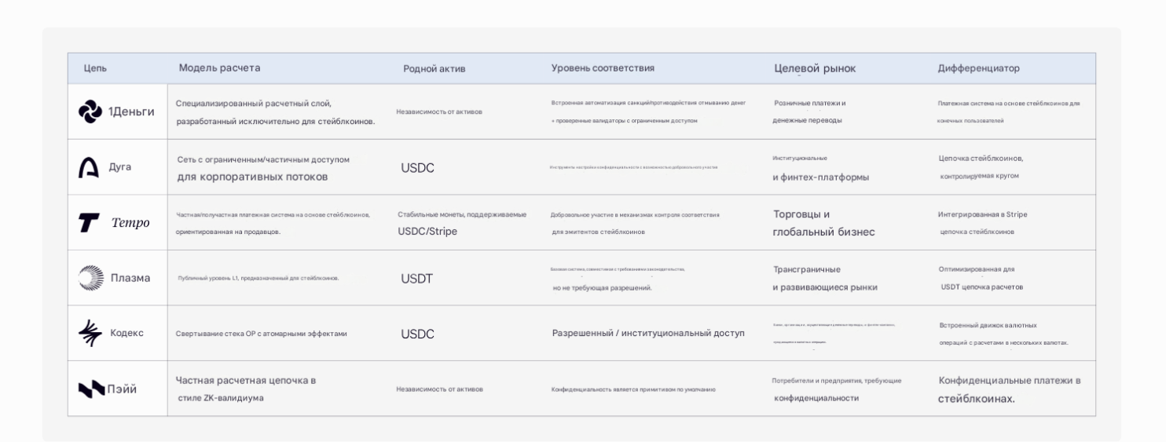
Task: Click the Целевой рынок column header
Action: coord(815,69)
